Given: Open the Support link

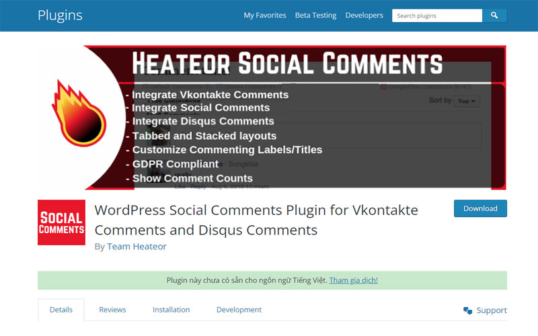Looking at the screenshot, I should coord(492,310).
